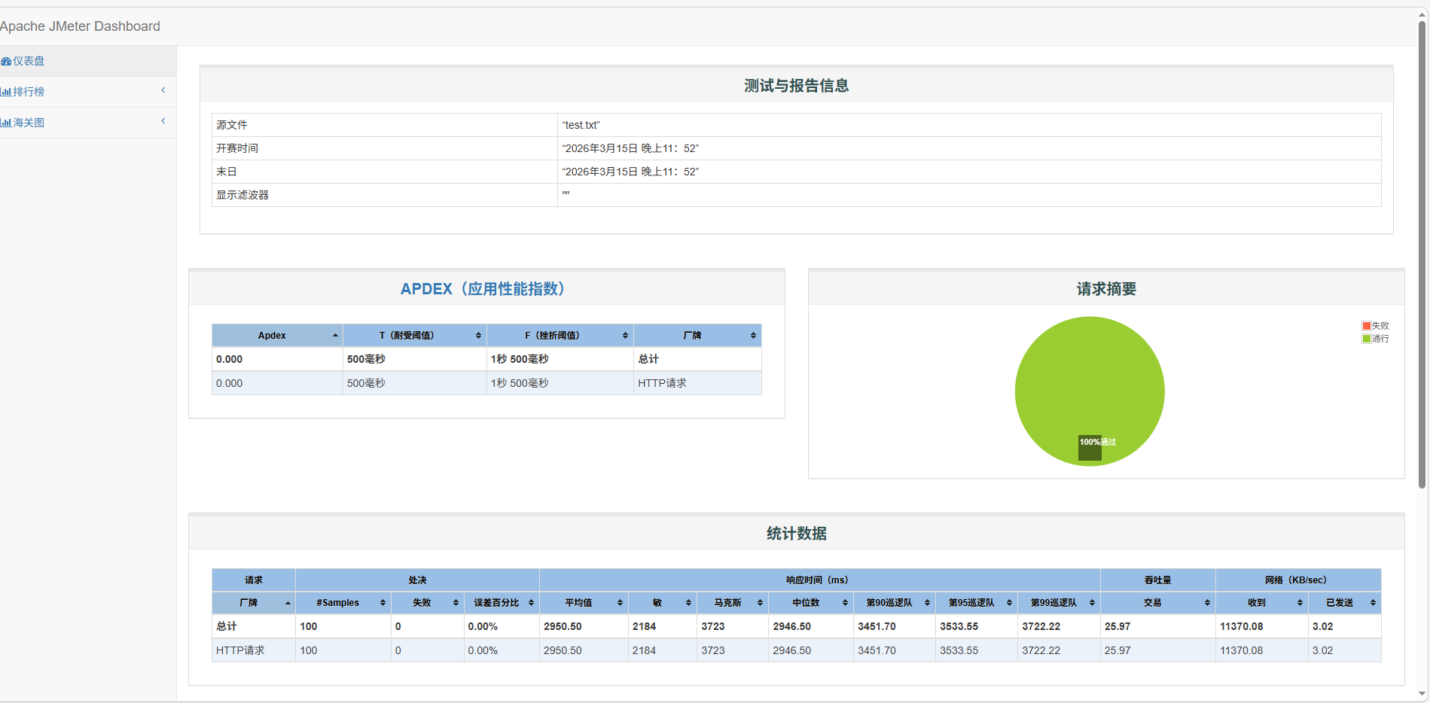Click the 3722.22 value in HTTP请求 row
Image resolution: width=1430 pixels, height=703 pixels.
coord(1041,650)
